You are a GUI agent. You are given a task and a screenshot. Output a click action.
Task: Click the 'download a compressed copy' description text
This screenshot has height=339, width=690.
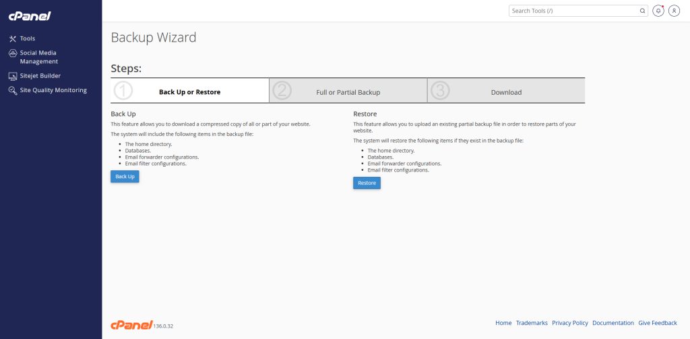click(210, 124)
